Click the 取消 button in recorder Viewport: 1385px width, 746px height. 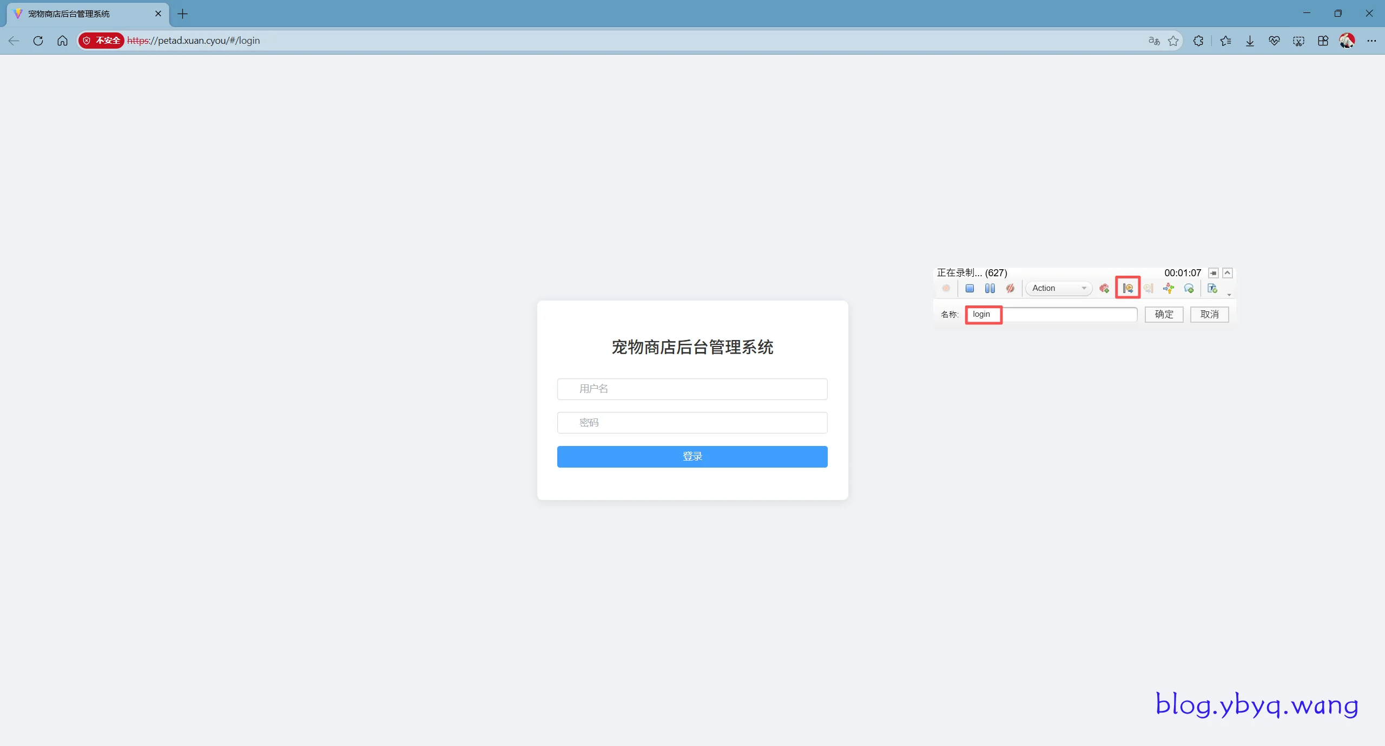pyautogui.click(x=1209, y=314)
